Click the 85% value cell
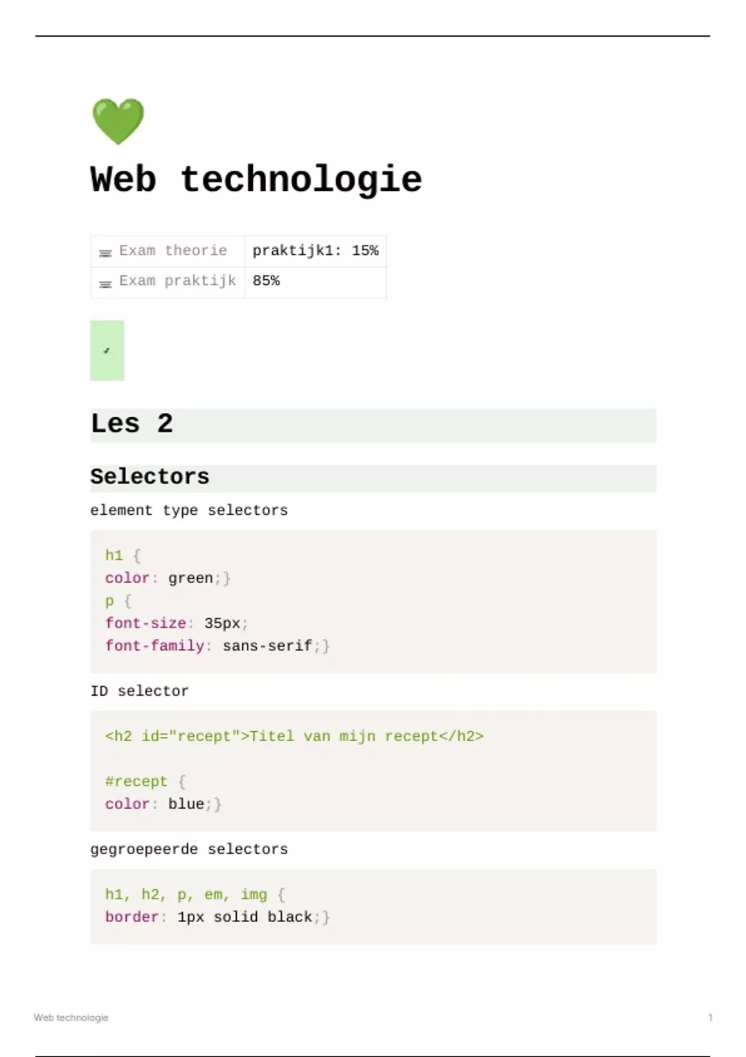This screenshot has height=1057, width=746. 266,281
